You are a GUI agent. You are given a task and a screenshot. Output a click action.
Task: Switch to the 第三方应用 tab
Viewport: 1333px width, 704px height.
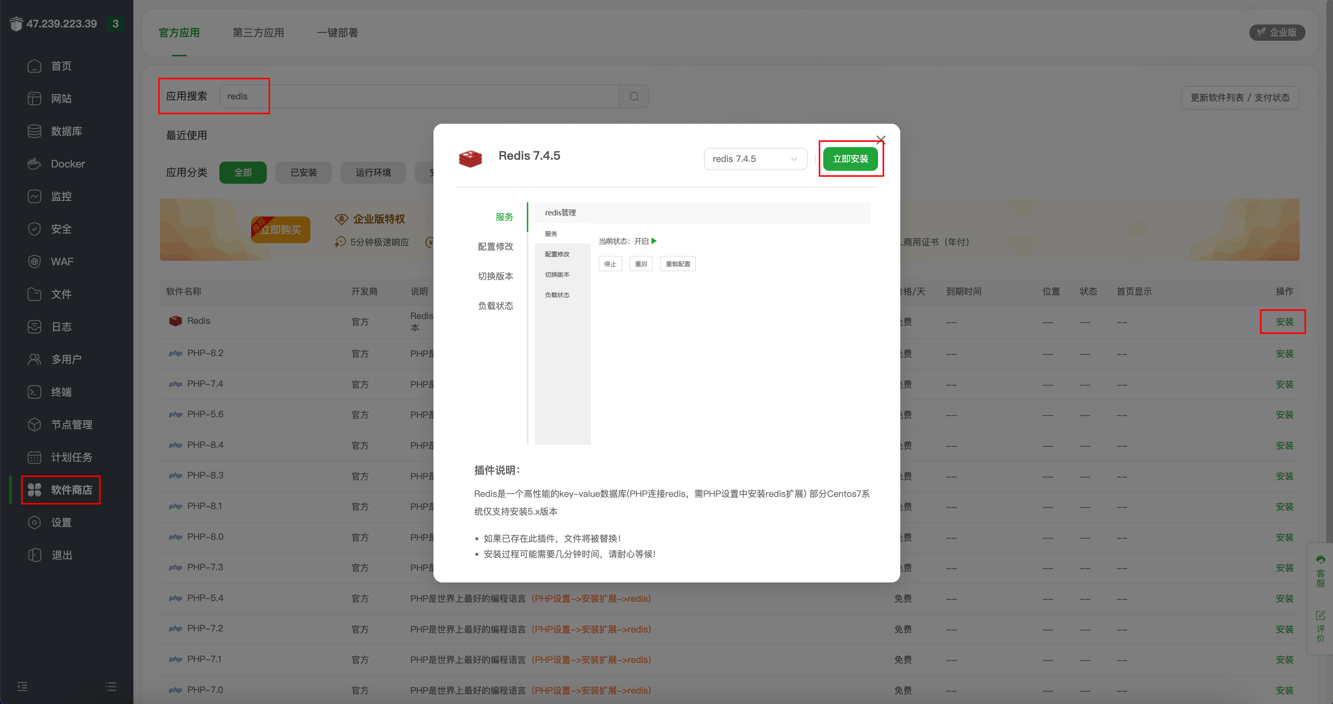pos(258,33)
